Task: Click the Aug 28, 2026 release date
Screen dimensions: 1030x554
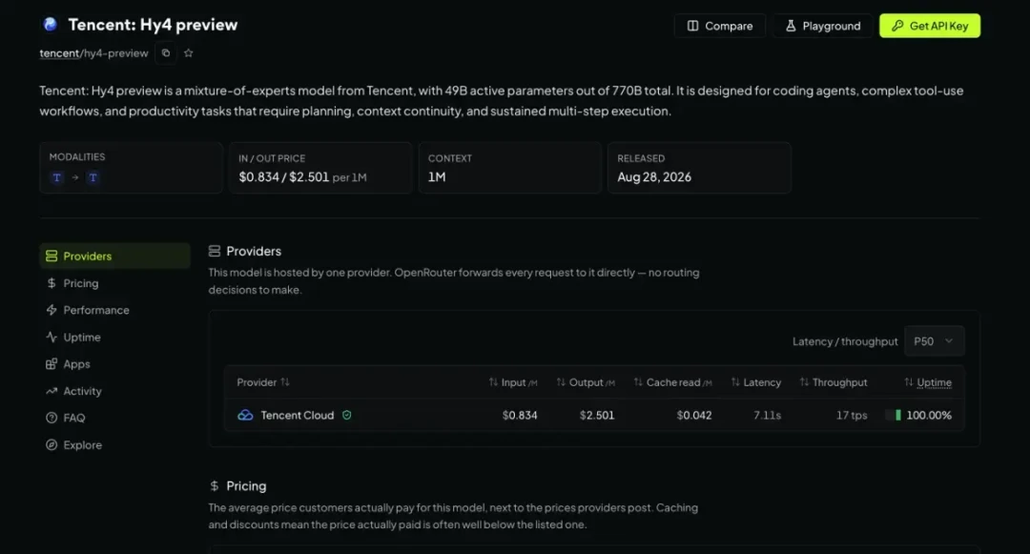Action: click(654, 176)
